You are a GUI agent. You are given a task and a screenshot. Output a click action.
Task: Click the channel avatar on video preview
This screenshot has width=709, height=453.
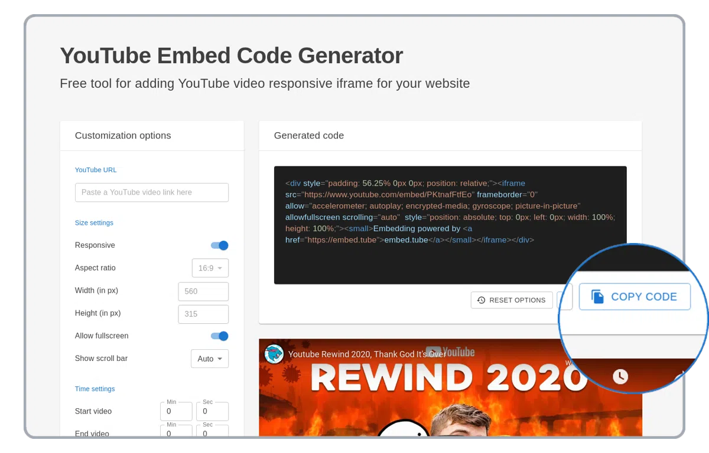click(274, 354)
